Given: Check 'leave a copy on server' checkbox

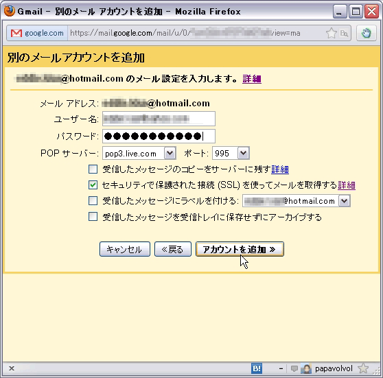Looking at the screenshot, I should pyautogui.click(x=93, y=169).
